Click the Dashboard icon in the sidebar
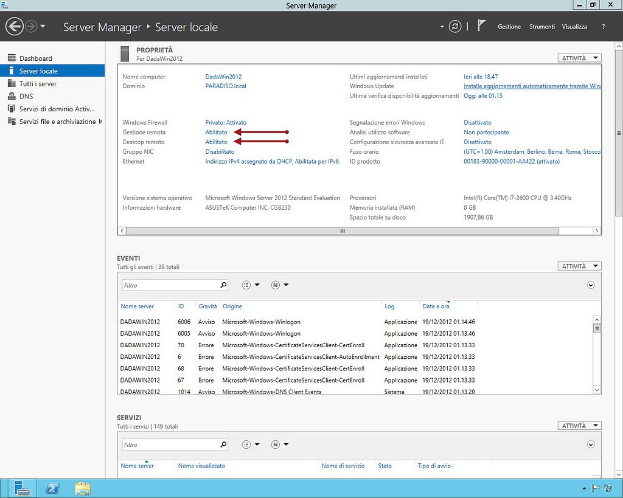The image size is (623, 498). point(12,58)
